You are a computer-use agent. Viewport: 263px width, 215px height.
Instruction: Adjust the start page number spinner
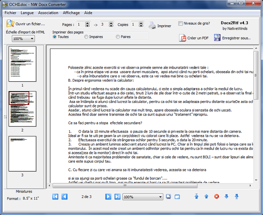coord(87,24)
